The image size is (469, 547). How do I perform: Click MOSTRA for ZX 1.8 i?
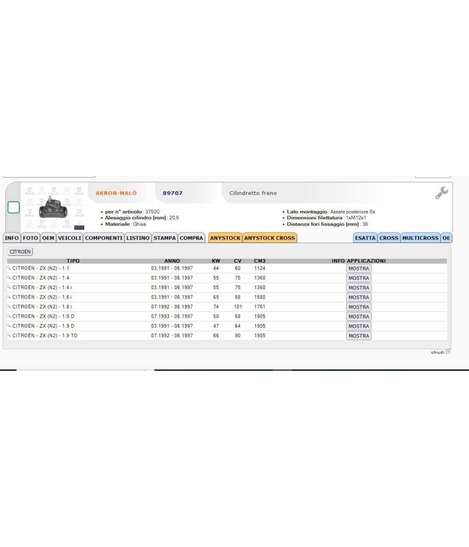click(359, 307)
